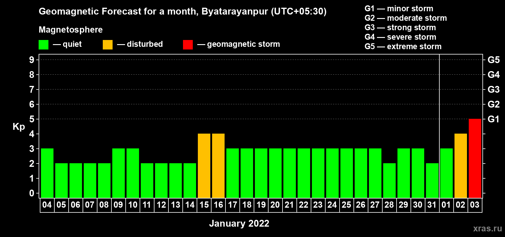Select date label 29 on the axis
505x237 pixels.
click(x=403, y=205)
